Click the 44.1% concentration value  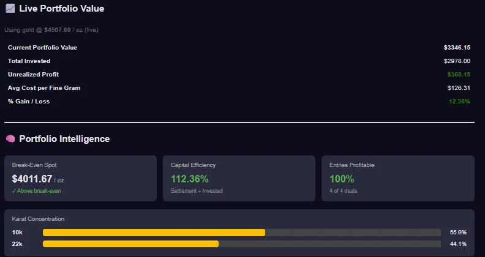tap(458, 244)
